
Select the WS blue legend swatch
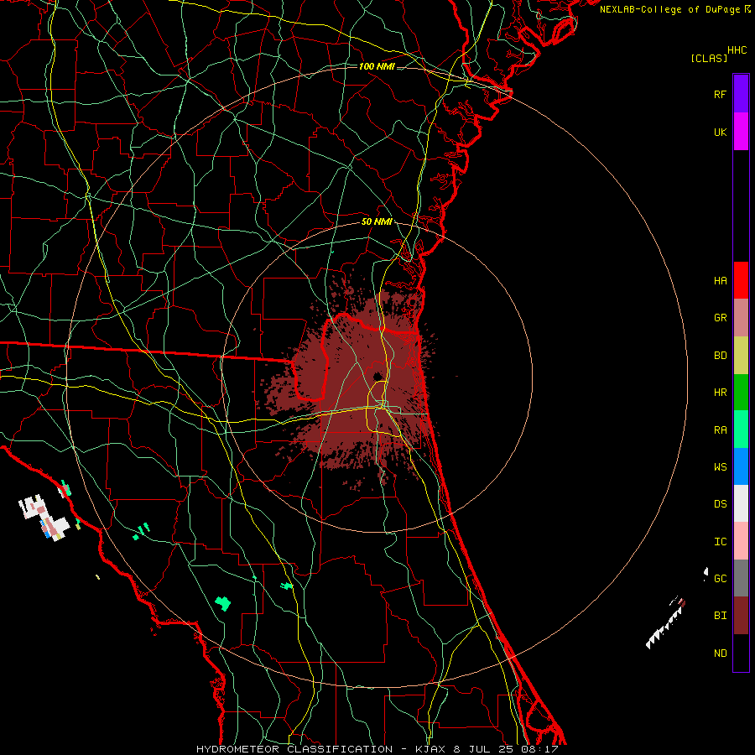click(741, 466)
